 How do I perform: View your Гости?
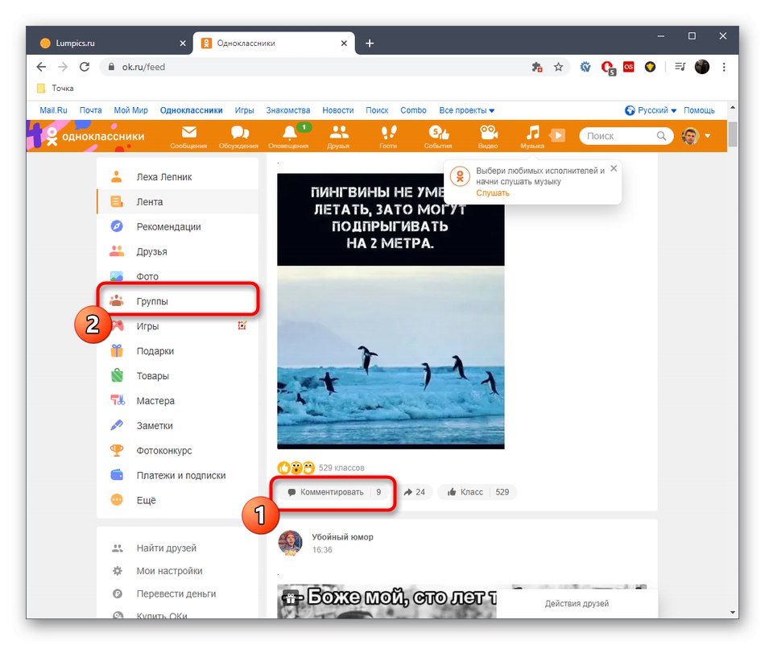389,135
